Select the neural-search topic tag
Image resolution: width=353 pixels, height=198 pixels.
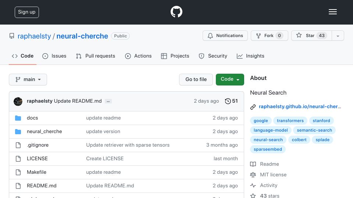pyautogui.click(x=268, y=140)
